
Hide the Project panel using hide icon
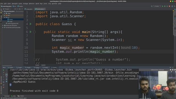point(22,9)
